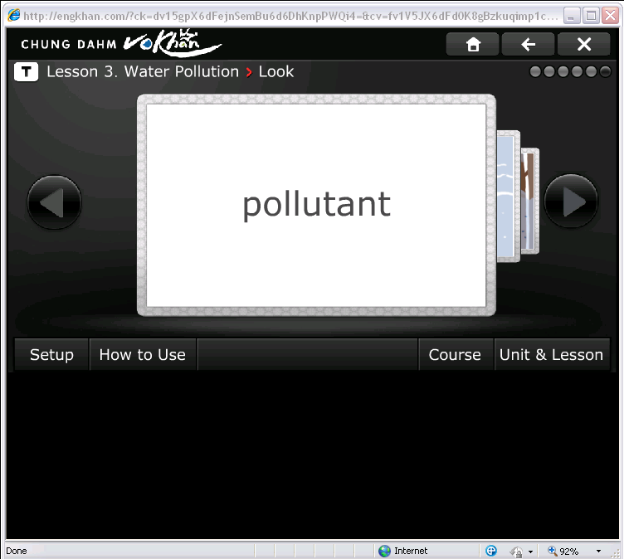Click the Chung Dahm Vokhan logo
Viewport: 624px width, 559px height.
(x=121, y=43)
